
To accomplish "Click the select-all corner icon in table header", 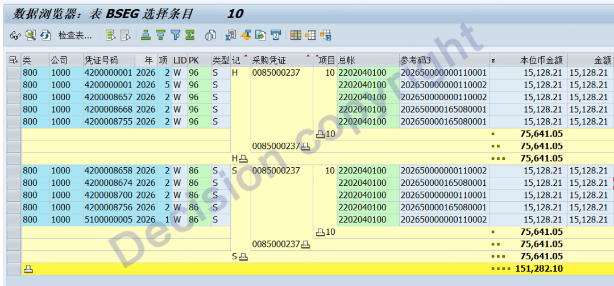I will tap(14, 60).
